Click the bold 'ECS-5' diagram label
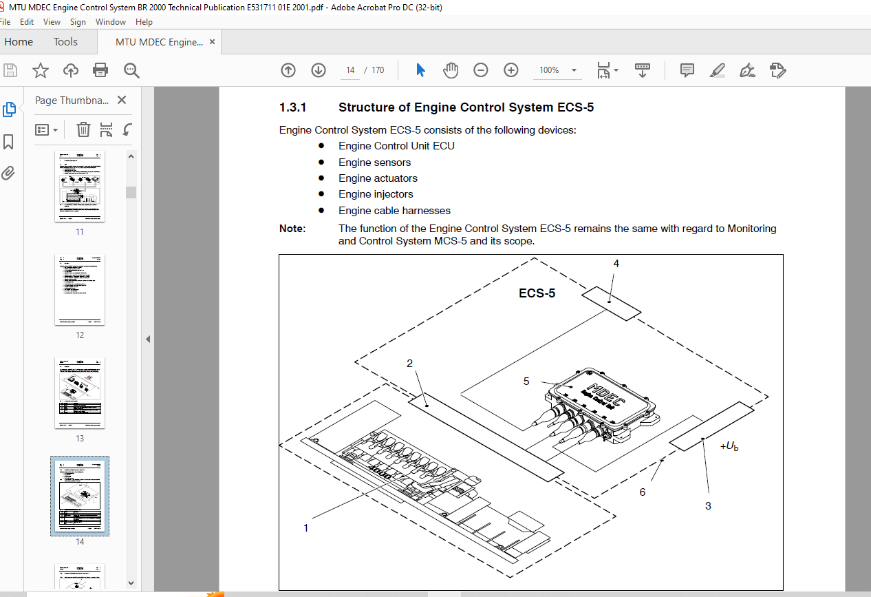Screen dimensions: 871x597 [537, 293]
